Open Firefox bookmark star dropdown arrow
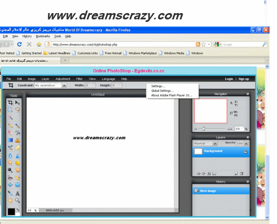This screenshot has height=224, width=277. (x=209, y=44)
